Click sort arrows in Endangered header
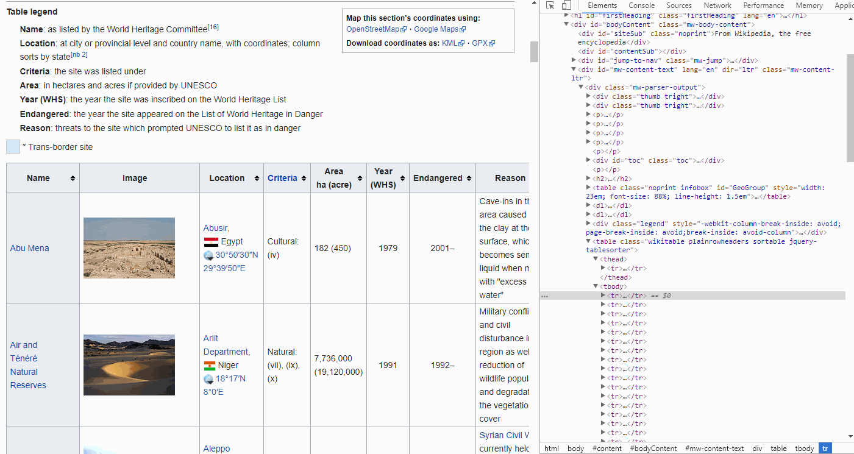The height and width of the screenshot is (454, 854). click(x=469, y=179)
